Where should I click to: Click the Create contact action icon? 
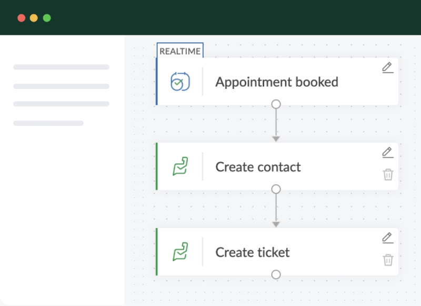click(x=180, y=167)
